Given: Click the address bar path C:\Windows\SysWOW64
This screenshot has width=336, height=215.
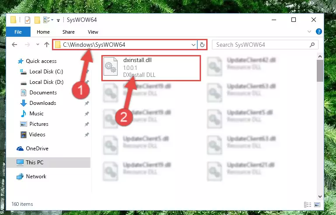Looking at the screenshot, I should pos(94,45).
